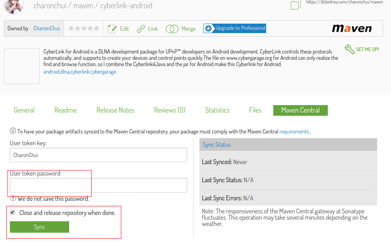Click the CyberLink for Android description paragraph

point(191,58)
